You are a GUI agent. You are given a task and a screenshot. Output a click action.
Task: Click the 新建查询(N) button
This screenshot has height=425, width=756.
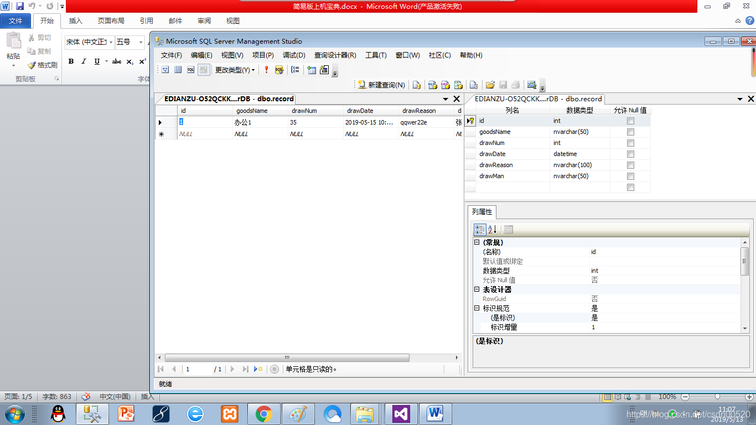point(381,85)
